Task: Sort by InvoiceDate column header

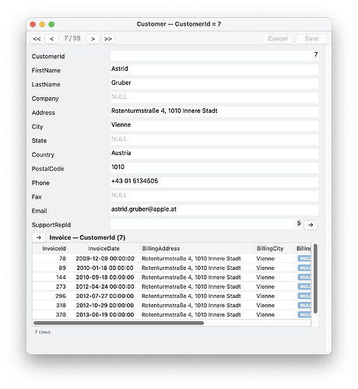Action: pyautogui.click(x=104, y=248)
